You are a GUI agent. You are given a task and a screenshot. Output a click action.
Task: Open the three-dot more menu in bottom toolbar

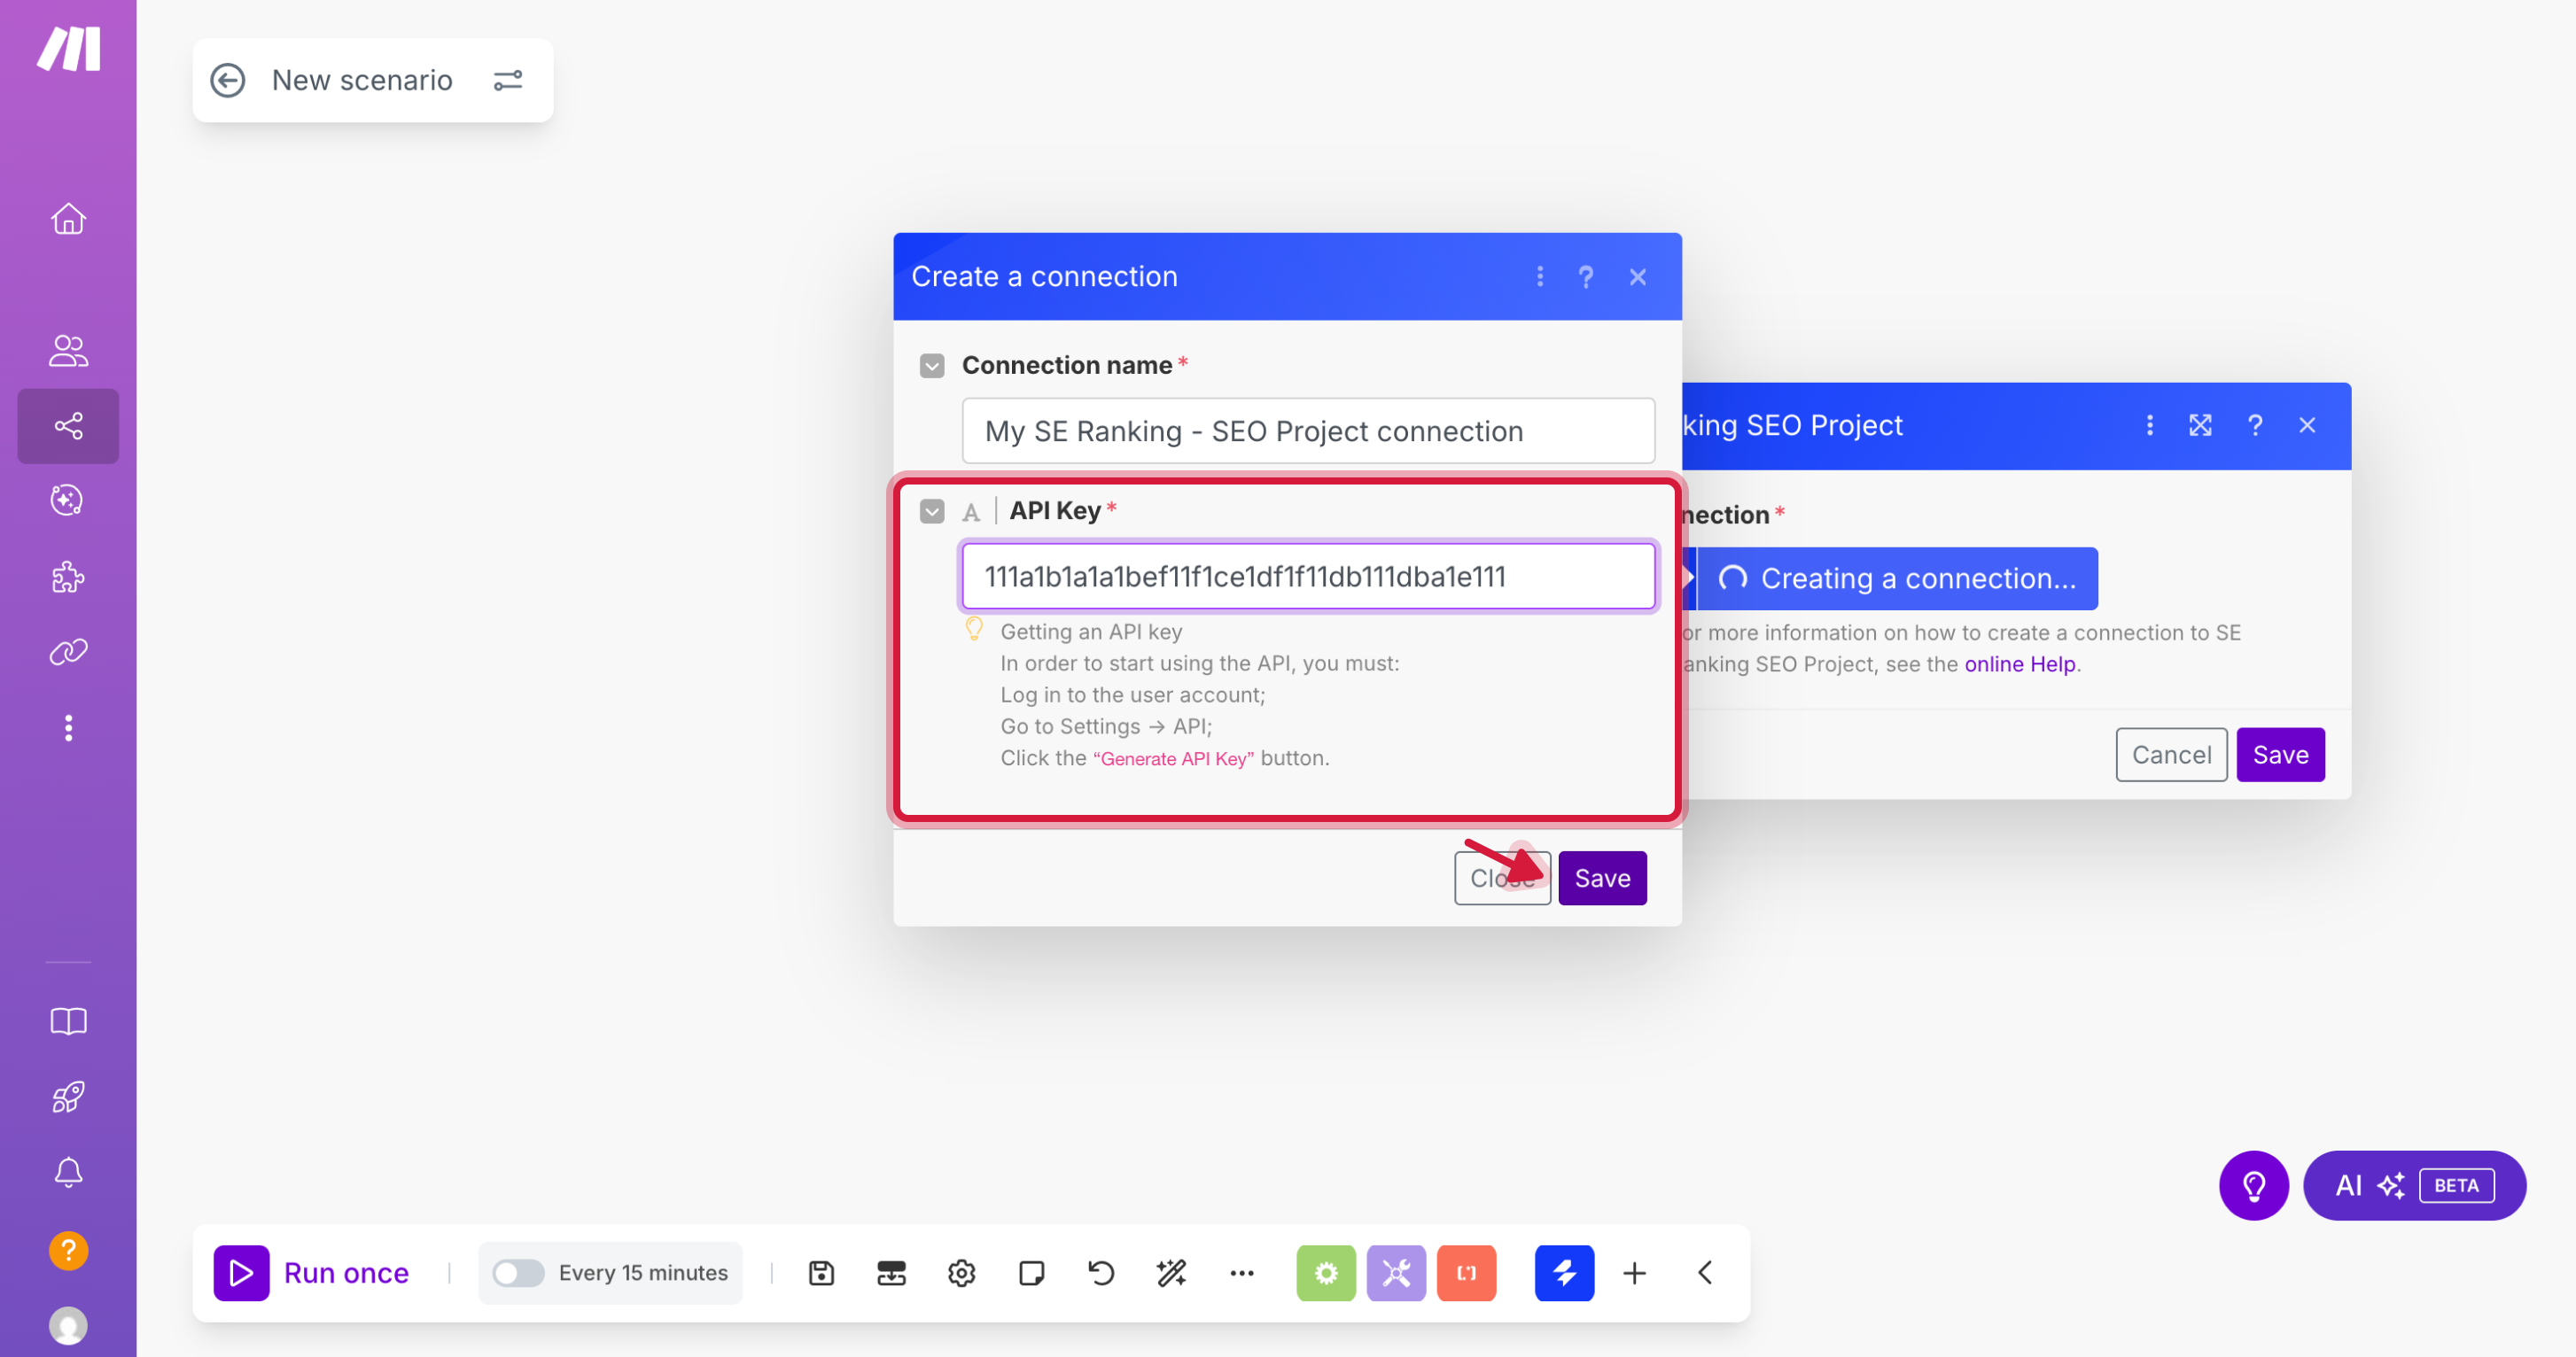coord(1241,1272)
